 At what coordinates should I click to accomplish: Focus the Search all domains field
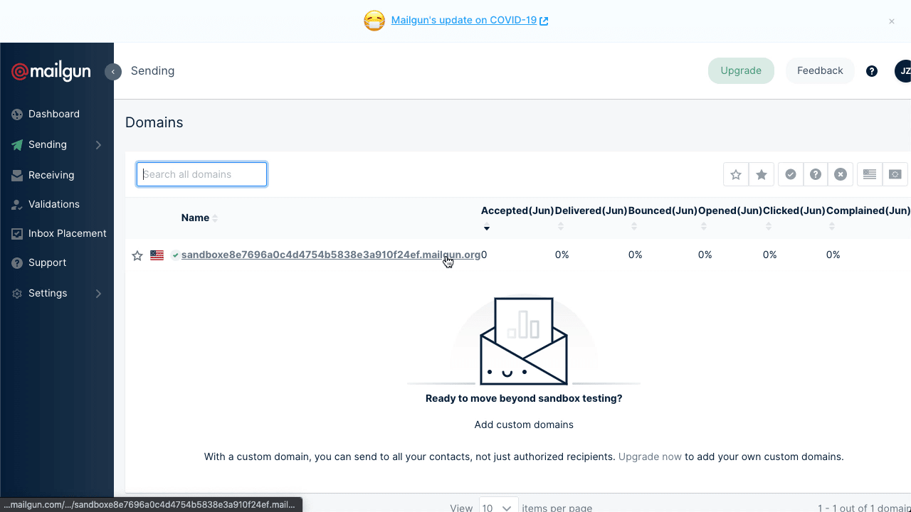201,174
